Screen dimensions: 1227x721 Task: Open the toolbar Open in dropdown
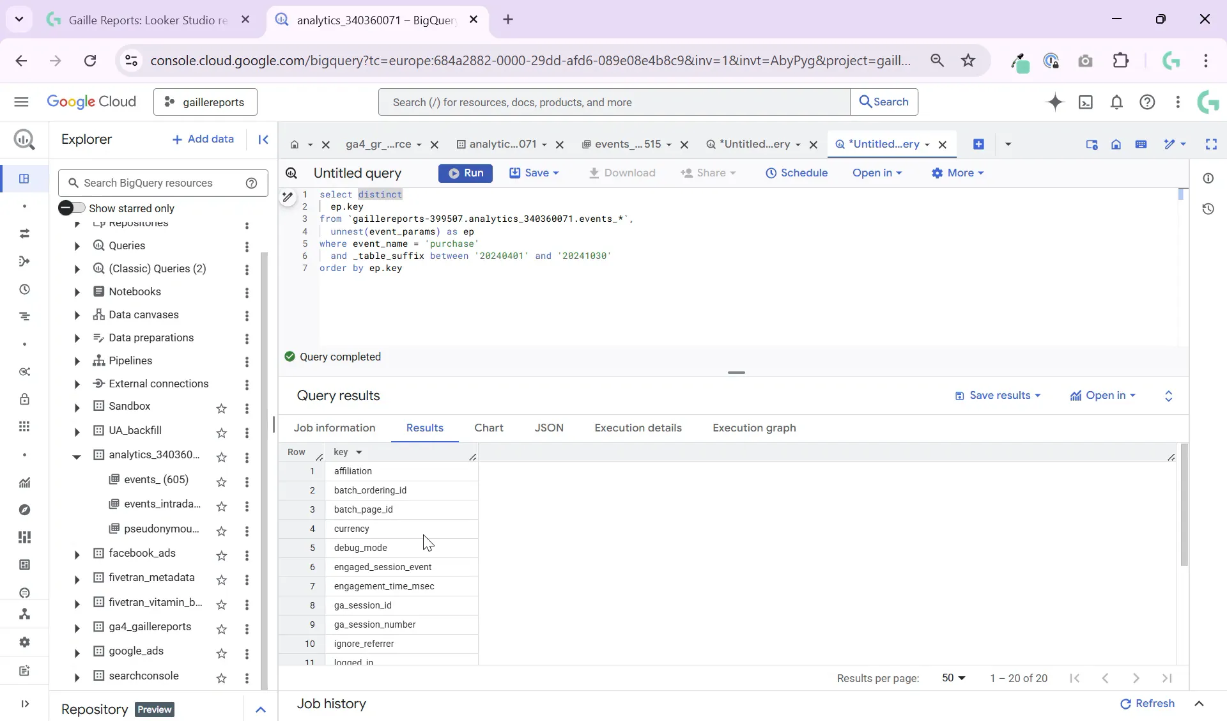(x=877, y=173)
